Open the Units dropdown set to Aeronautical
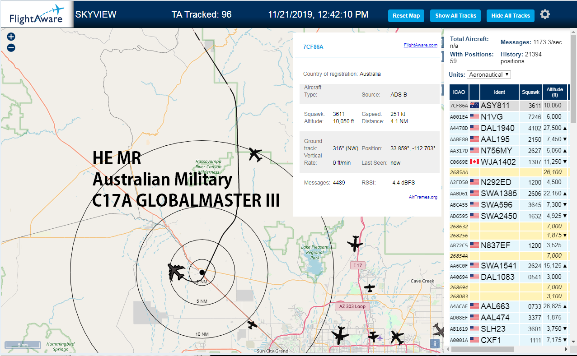The image size is (577, 356). 489,74
